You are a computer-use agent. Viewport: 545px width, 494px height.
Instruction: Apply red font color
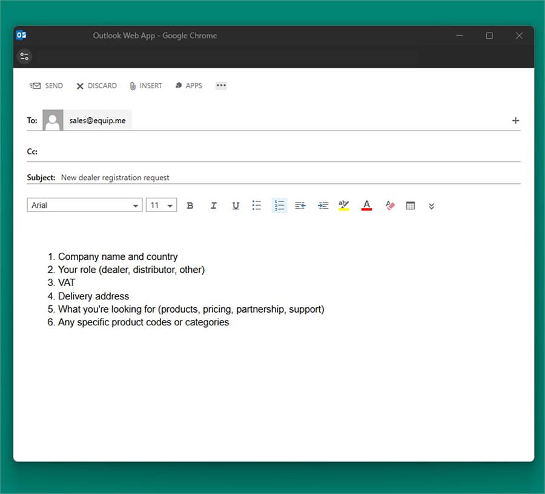coord(367,206)
